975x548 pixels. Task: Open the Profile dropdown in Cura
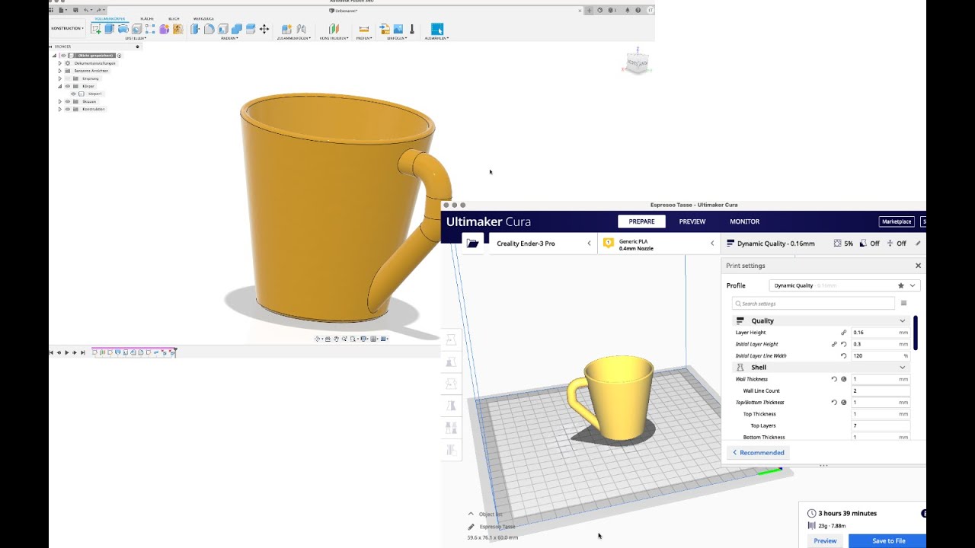845,285
